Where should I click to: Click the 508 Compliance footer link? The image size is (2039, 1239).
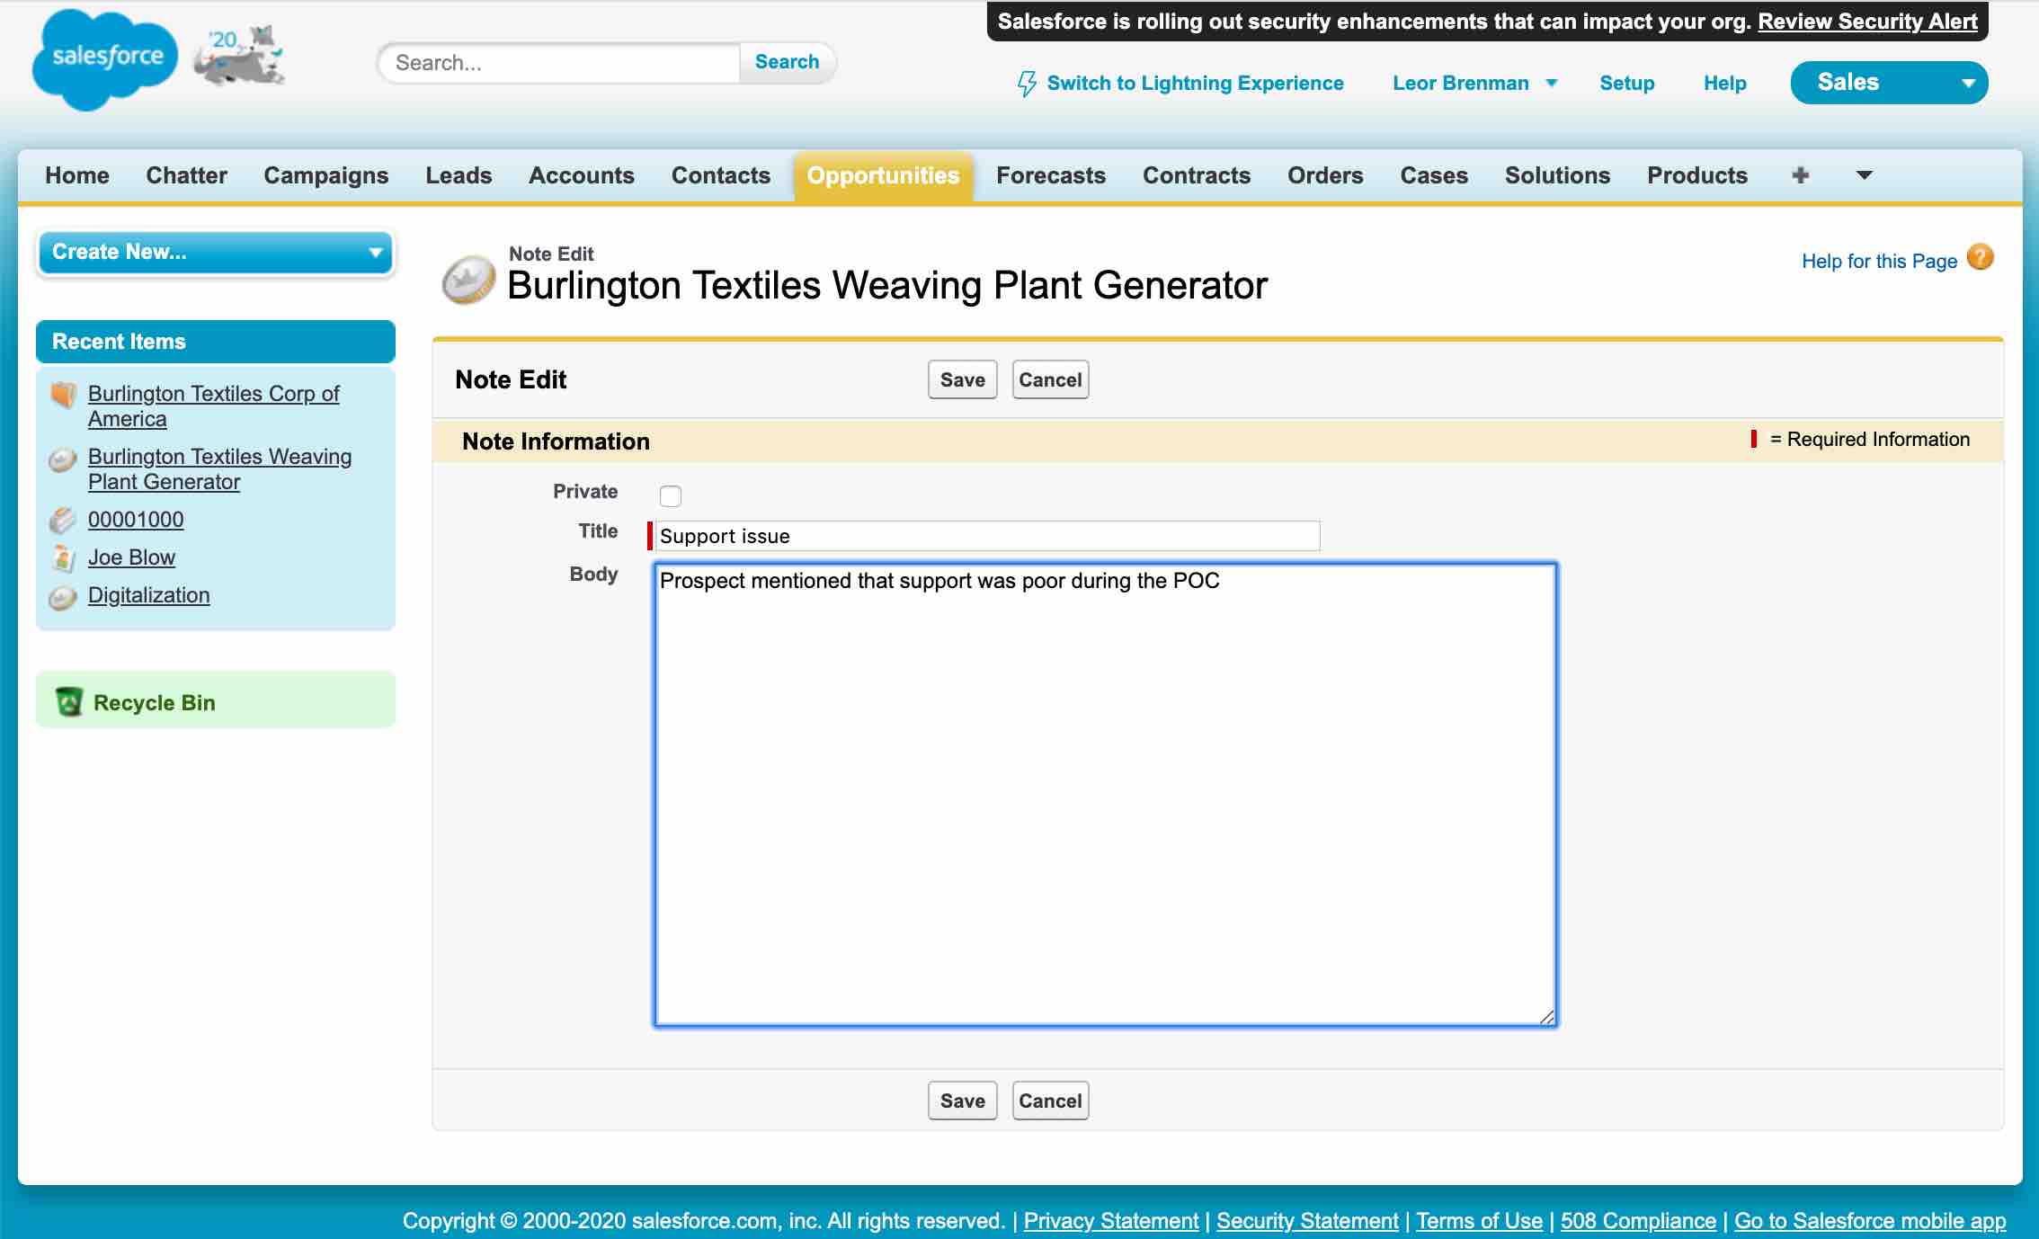pos(1638,1220)
